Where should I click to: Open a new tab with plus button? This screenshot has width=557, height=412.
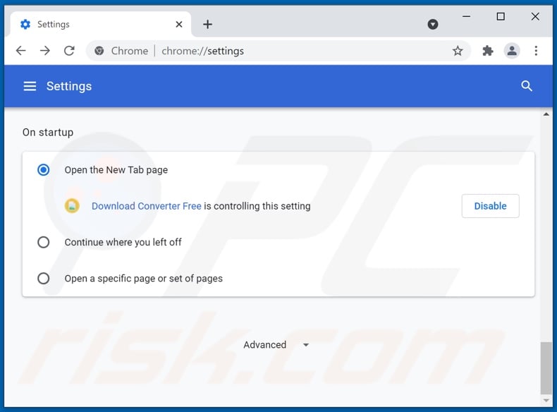pos(207,24)
